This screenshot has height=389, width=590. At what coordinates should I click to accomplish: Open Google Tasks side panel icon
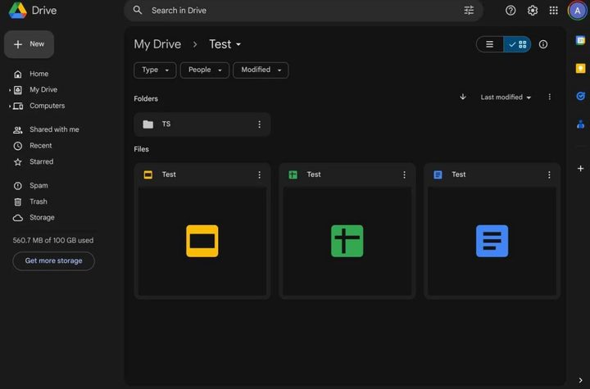580,97
